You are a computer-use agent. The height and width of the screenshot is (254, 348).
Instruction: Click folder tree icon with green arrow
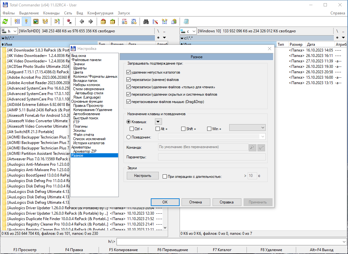coord(57,21)
